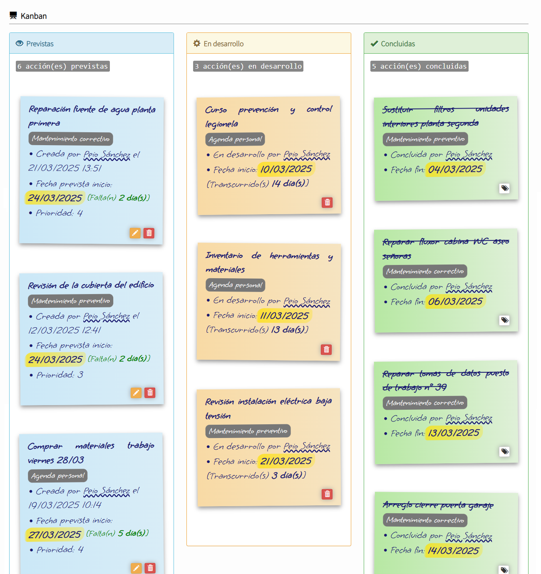The image size is (541, 574).
Task: Click the '6 acción(es) previstas' counter
Action: 63,66
